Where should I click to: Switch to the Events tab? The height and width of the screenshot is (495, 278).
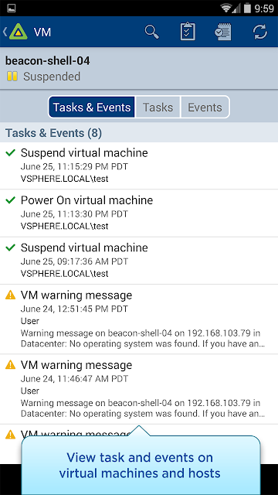[x=205, y=108]
